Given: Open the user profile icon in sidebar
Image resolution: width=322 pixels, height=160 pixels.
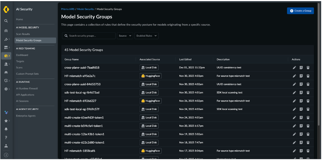Looking at the screenshot, I should (6, 146).
